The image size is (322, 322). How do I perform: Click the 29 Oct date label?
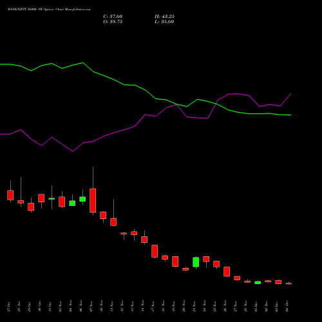click(30, 307)
